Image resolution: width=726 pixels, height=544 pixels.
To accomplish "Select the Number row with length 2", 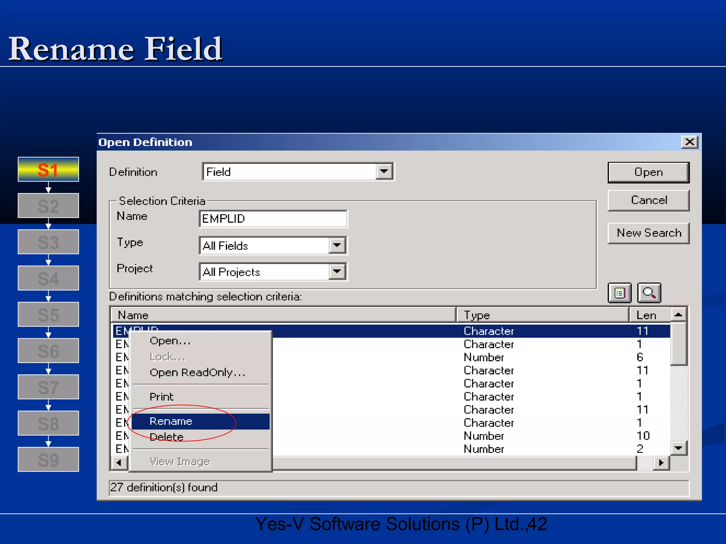I will coord(391,449).
